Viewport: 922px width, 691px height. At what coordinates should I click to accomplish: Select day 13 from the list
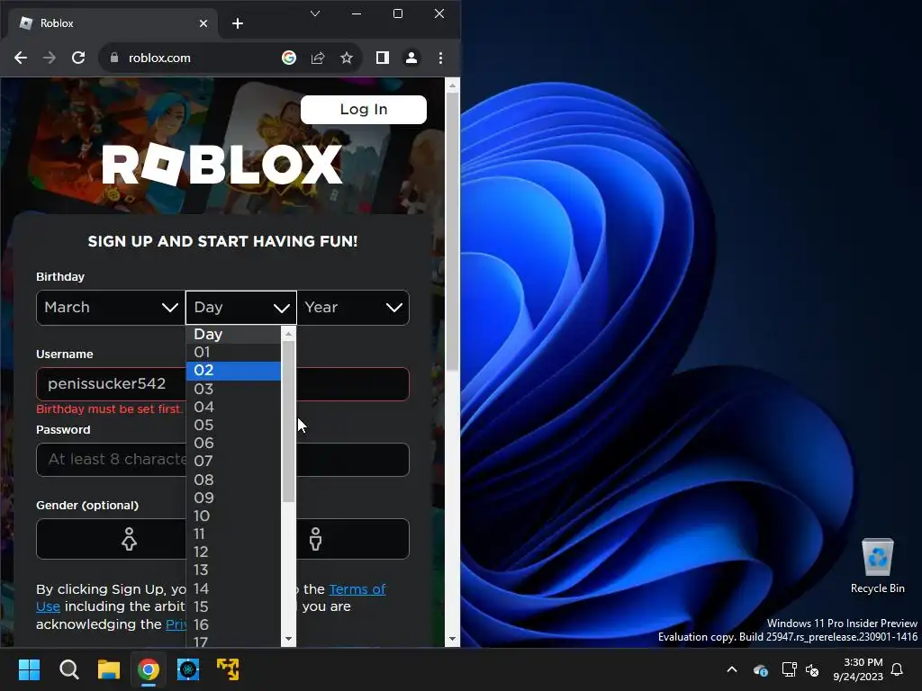tap(233, 570)
